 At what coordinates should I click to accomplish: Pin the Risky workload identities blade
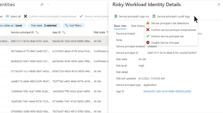coord(42,5)
